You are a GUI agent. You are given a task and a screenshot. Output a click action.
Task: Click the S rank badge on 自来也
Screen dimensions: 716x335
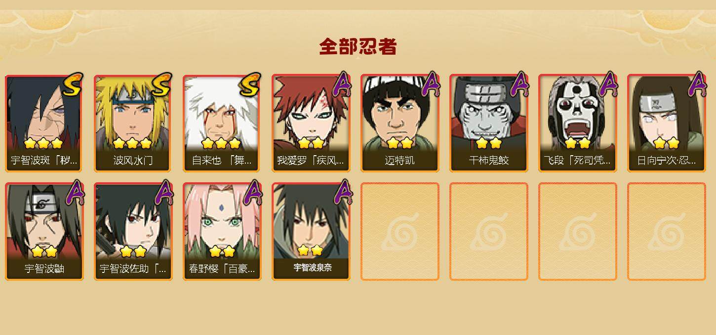(250, 85)
